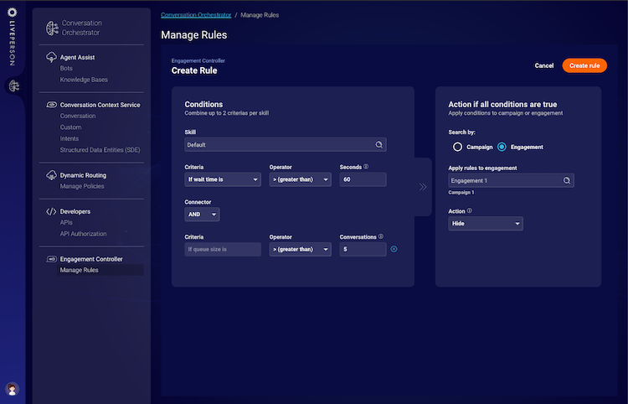The width and height of the screenshot is (628, 404).
Task: Click the Cancel button
Action: (544, 65)
